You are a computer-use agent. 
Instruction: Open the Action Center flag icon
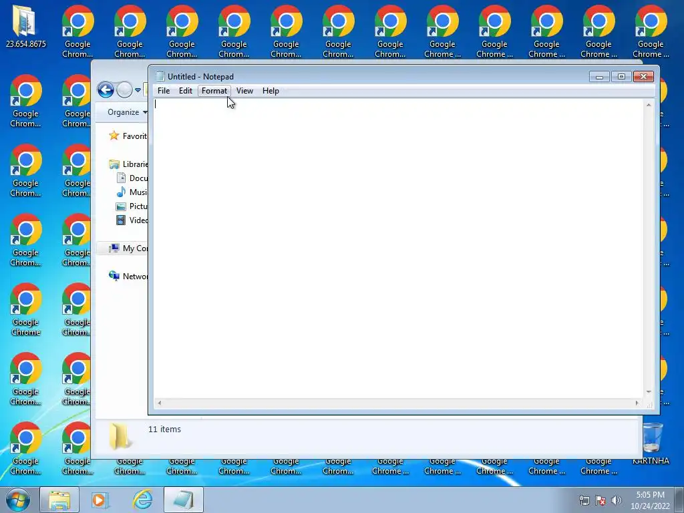pyautogui.click(x=601, y=500)
